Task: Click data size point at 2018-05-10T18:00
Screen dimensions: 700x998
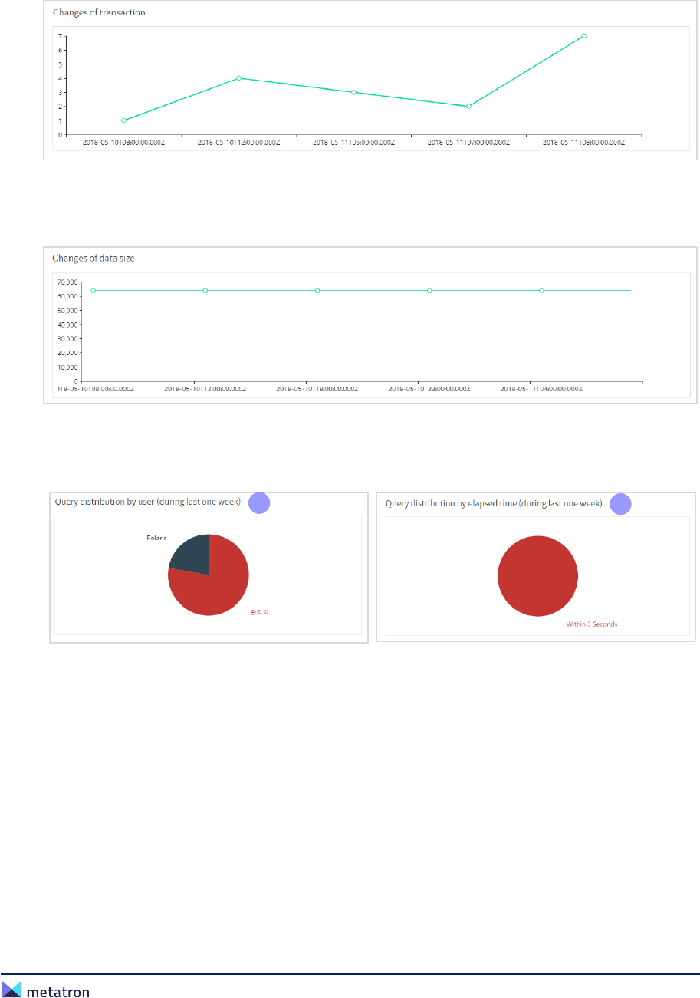Action: coord(317,291)
